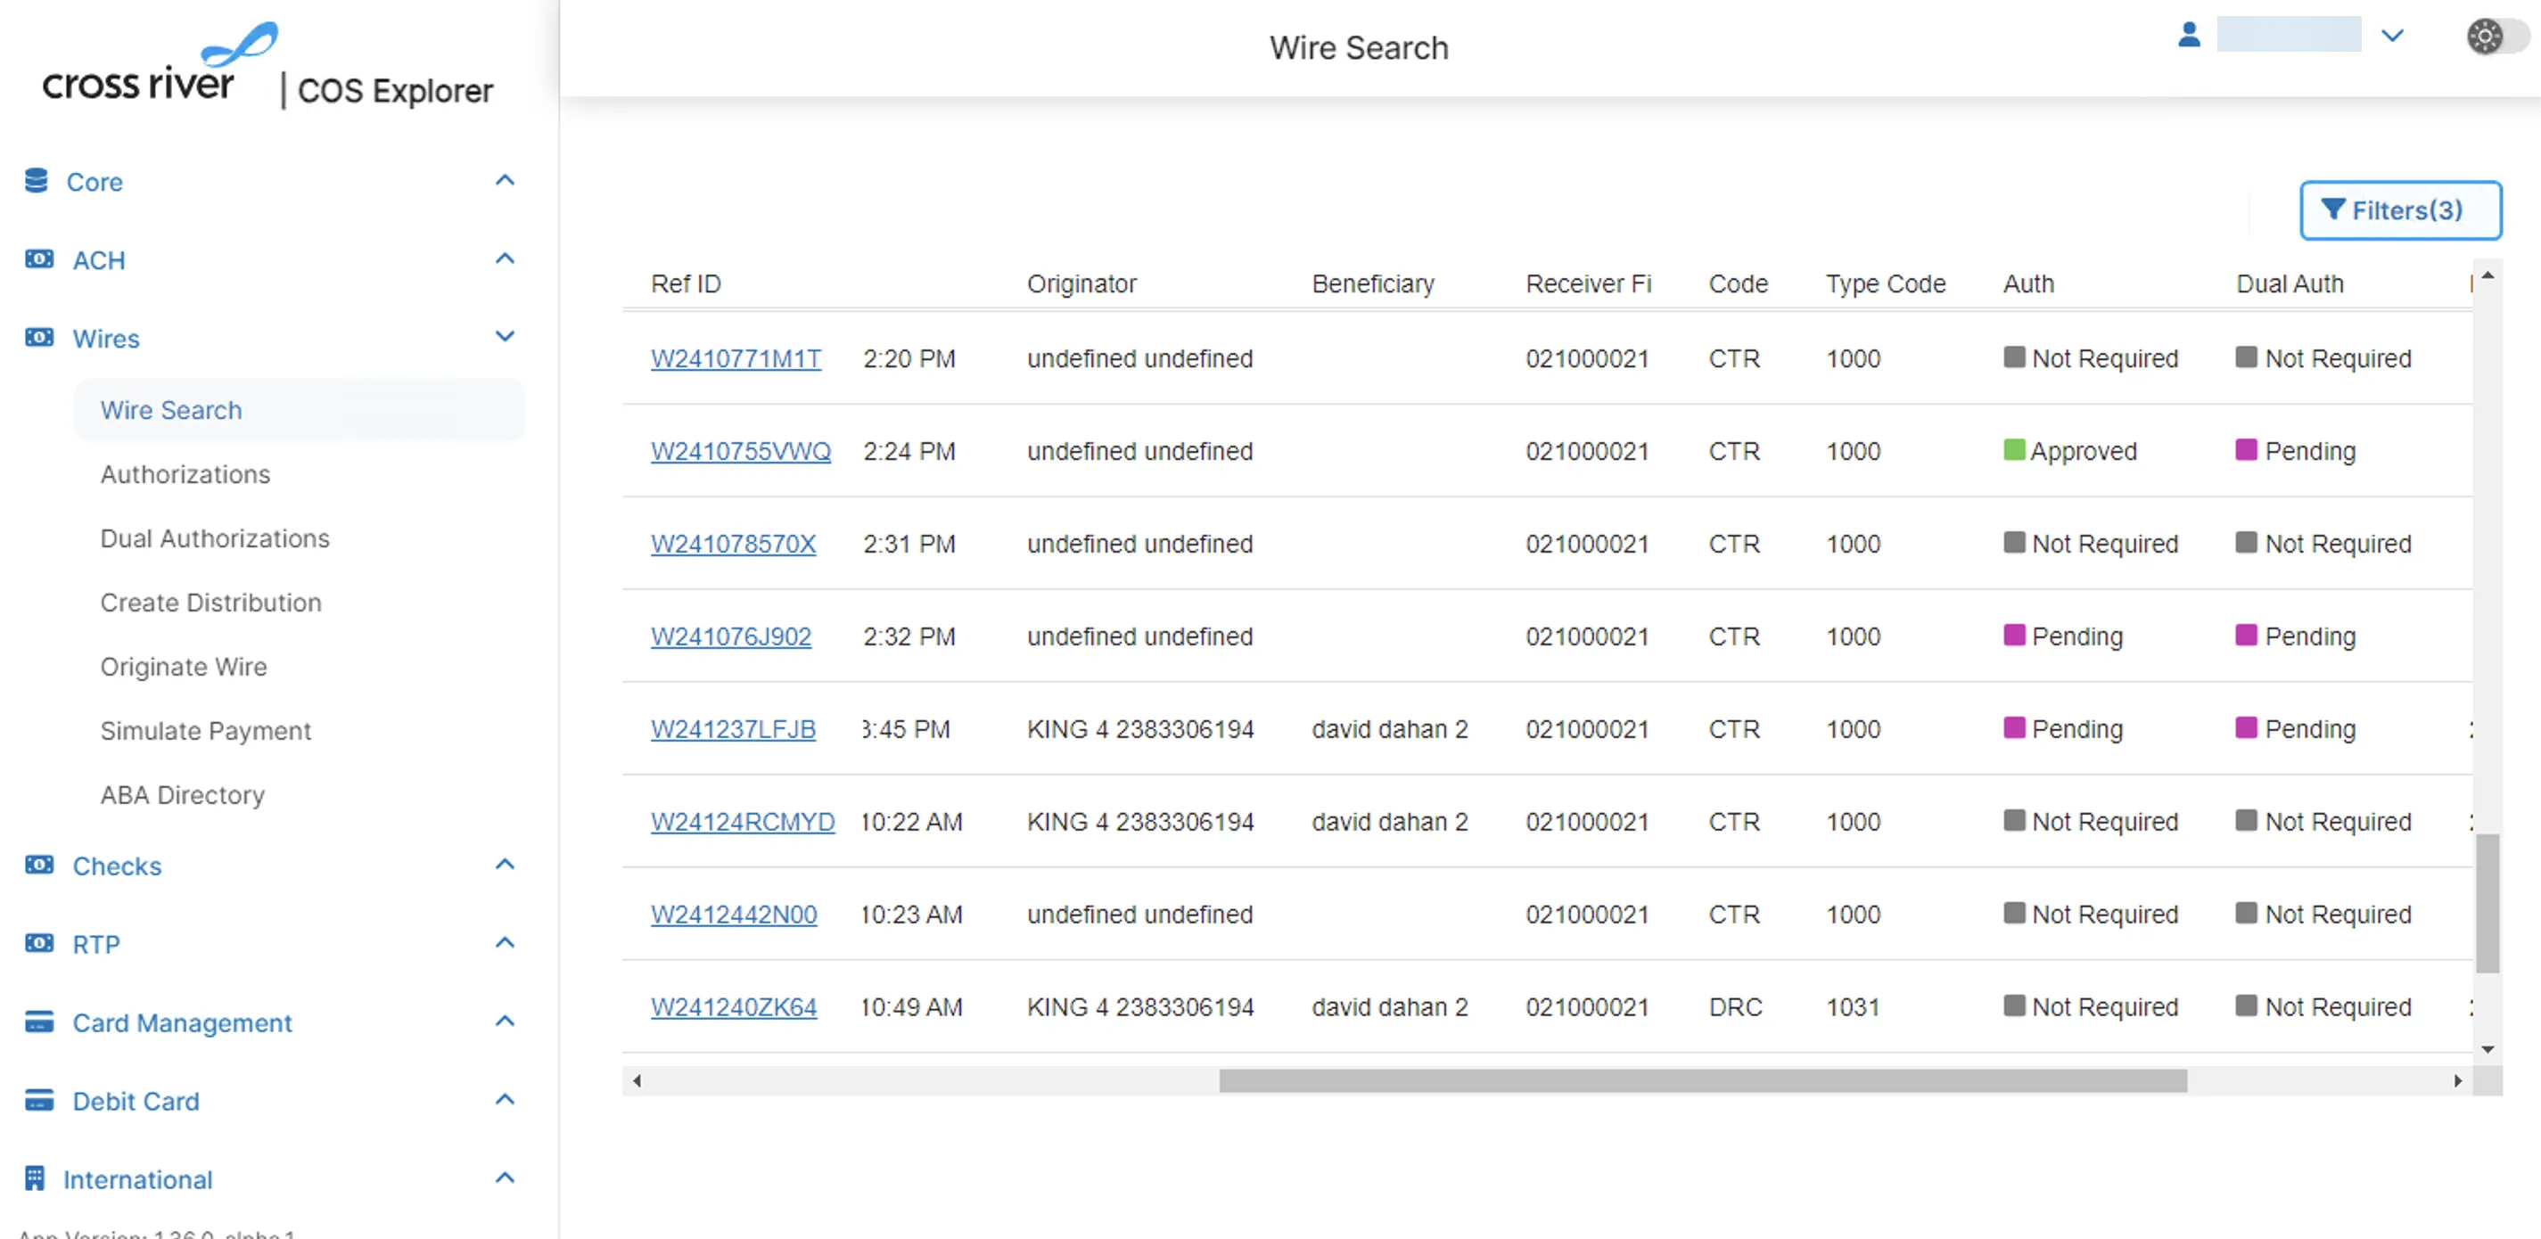Select Wire Search menu item
Image resolution: width=2541 pixels, height=1239 pixels.
click(x=300, y=409)
